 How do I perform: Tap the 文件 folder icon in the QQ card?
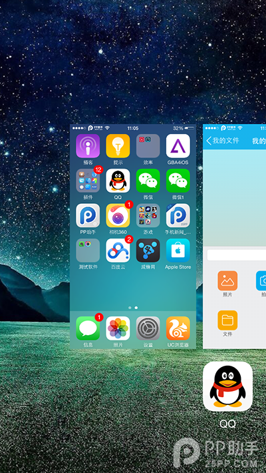tap(227, 320)
